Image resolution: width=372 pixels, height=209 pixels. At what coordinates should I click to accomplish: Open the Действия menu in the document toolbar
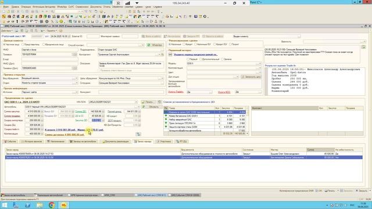click(7, 31)
